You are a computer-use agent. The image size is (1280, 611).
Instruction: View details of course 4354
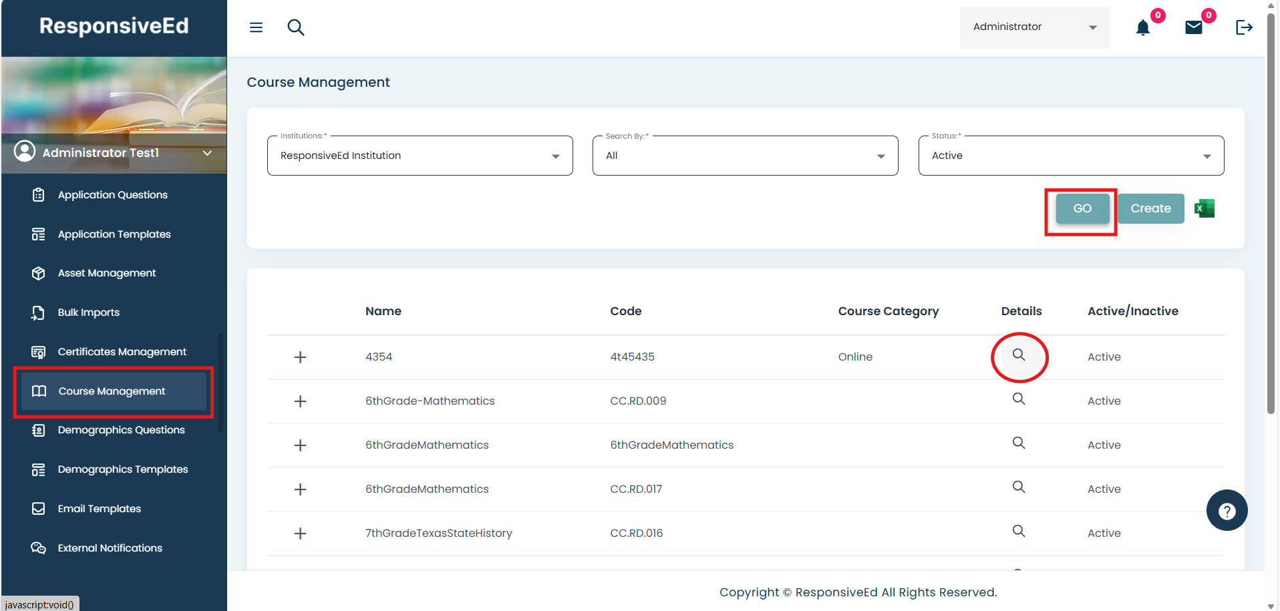[x=1018, y=355]
